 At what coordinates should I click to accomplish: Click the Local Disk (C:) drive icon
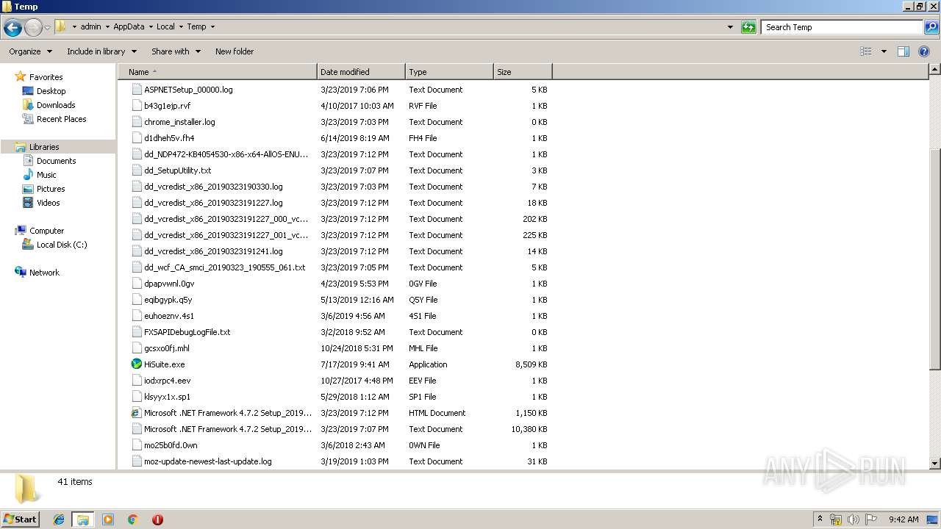click(28, 245)
